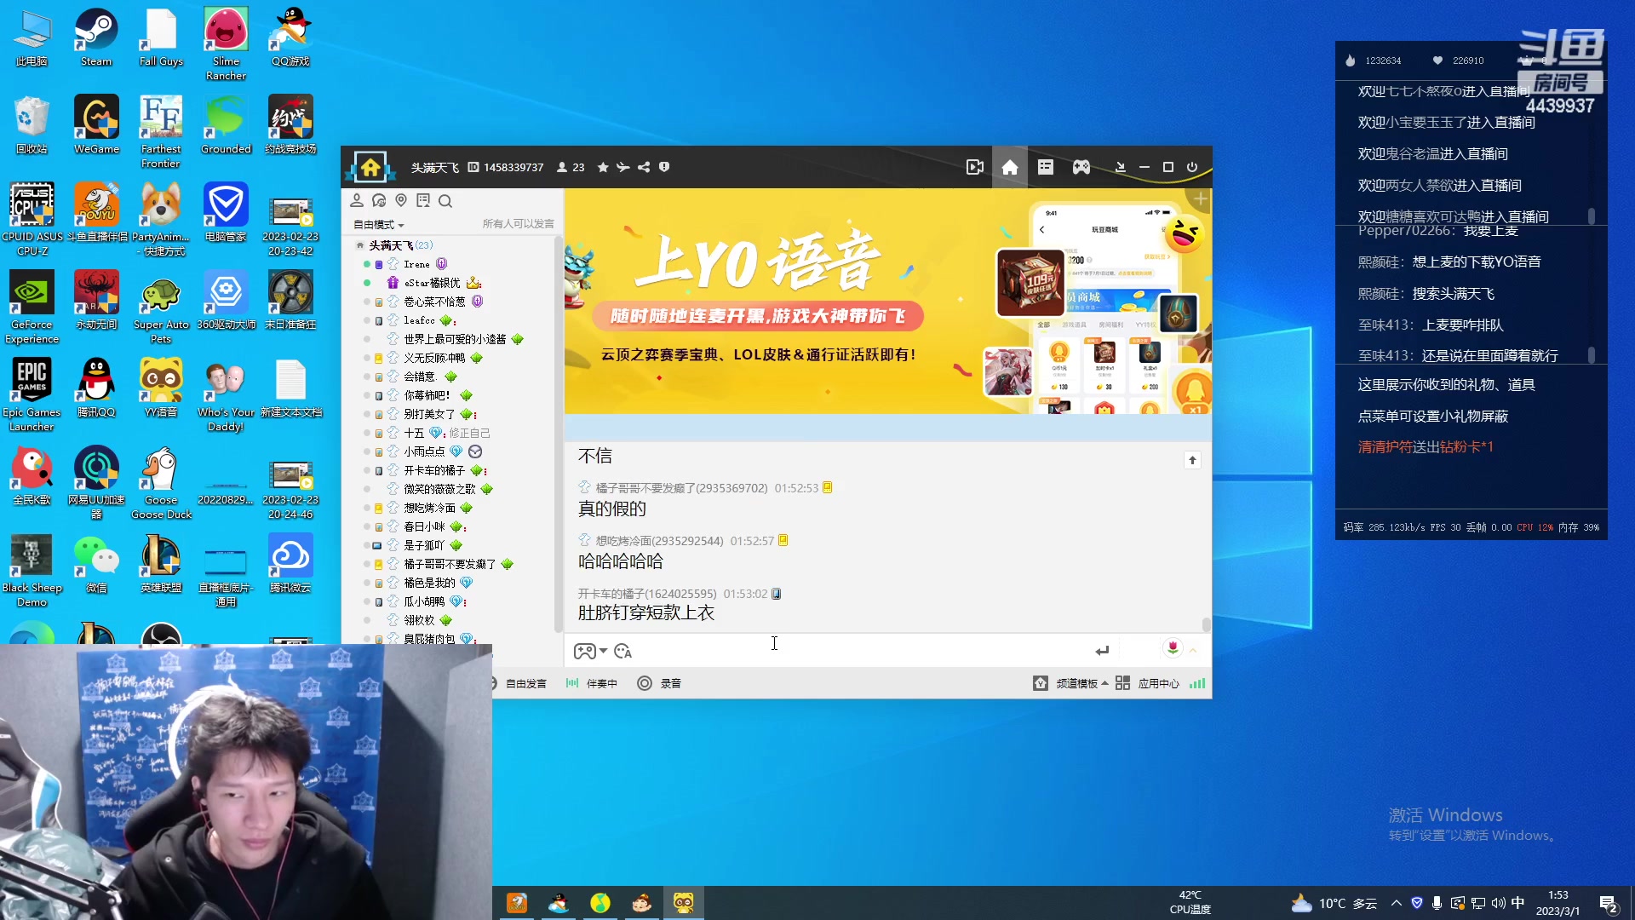Screen dimensions: 1635x920
Task: Open the gamepad dropdown arrow in chat input
Action: coord(604,651)
